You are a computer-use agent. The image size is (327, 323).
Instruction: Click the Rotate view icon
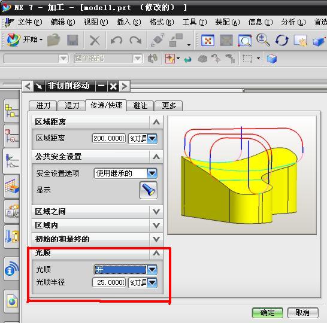[x=281, y=40]
